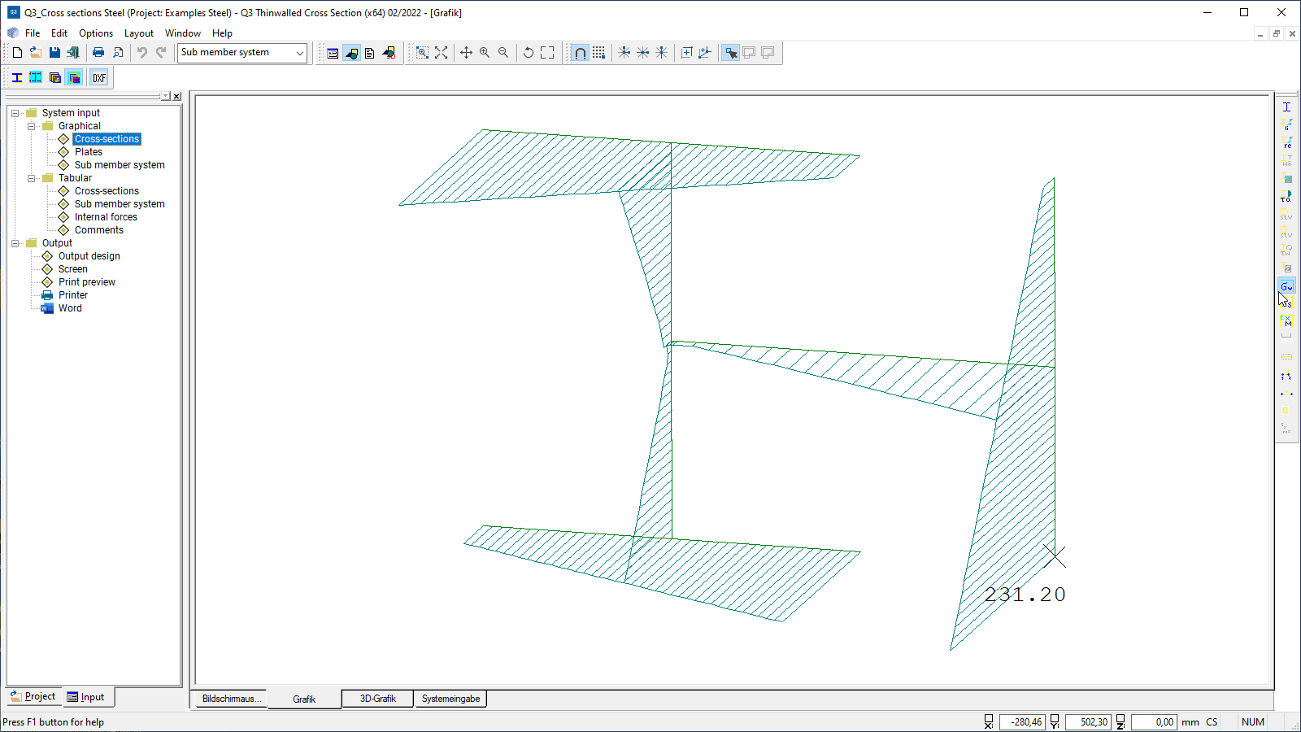This screenshot has height=732, width=1301.
Task: Click the exit door toolbar icon
Action: (73, 53)
